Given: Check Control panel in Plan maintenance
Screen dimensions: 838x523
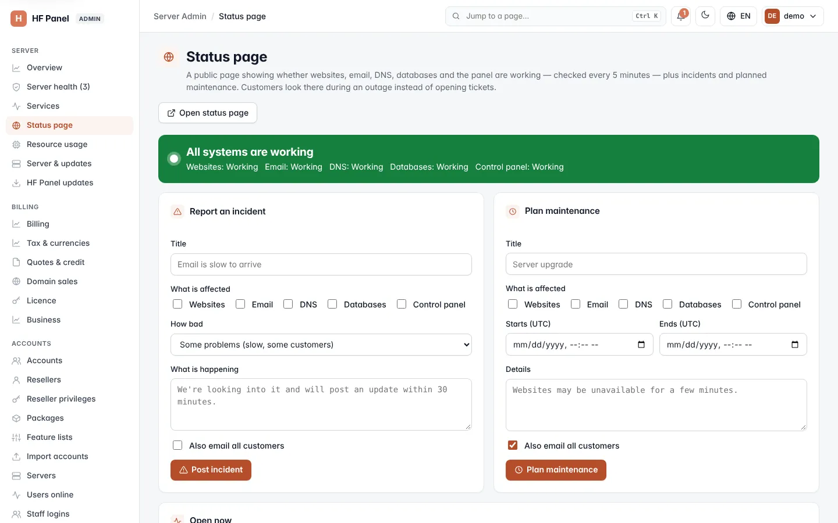Looking at the screenshot, I should [x=737, y=304].
